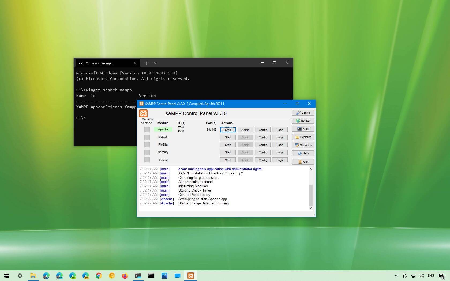Open the XAMPP Shell
450x281 pixels.
pyautogui.click(x=302, y=129)
